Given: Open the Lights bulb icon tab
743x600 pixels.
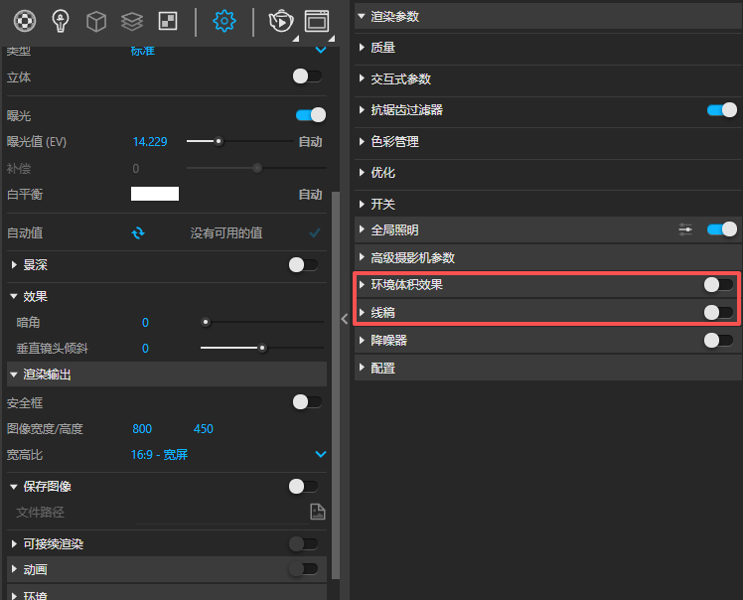Looking at the screenshot, I should click(x=61, y=20).
